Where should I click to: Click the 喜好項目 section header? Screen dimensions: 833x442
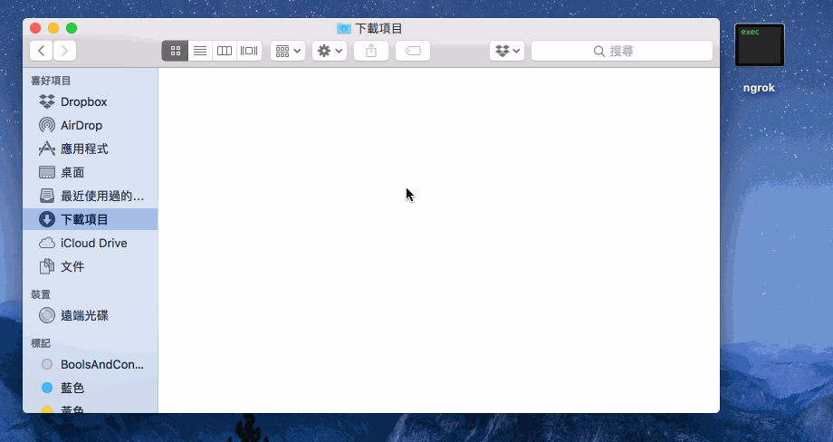pos(51,81)
